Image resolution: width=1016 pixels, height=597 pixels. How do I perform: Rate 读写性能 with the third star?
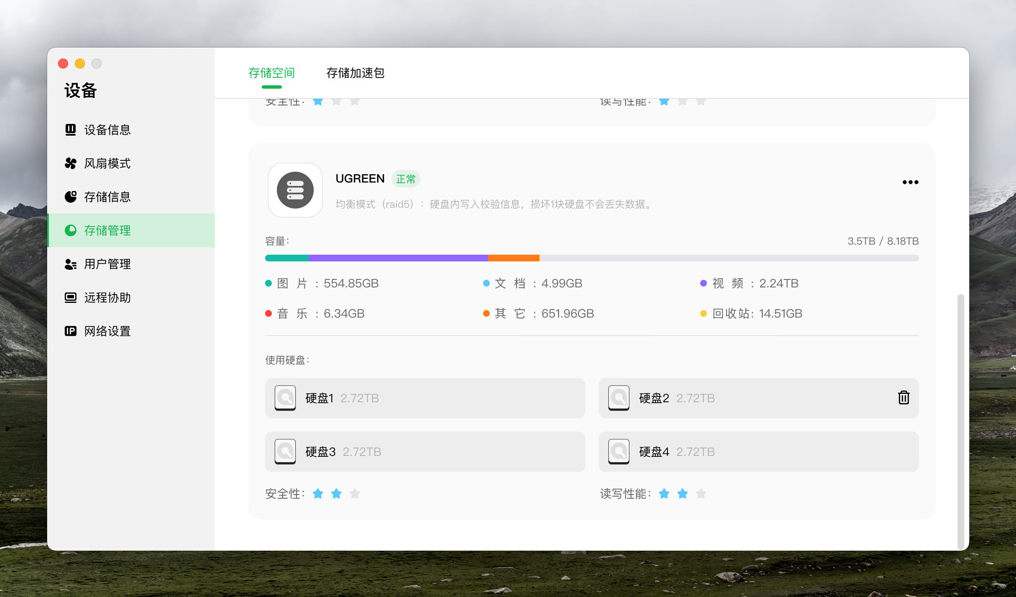pyautogui.click(x=702, y=493)
